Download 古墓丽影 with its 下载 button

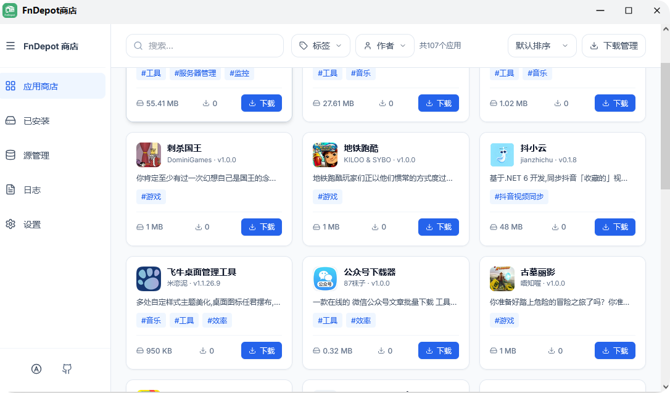pyautogui.click(x=614, y=350)
